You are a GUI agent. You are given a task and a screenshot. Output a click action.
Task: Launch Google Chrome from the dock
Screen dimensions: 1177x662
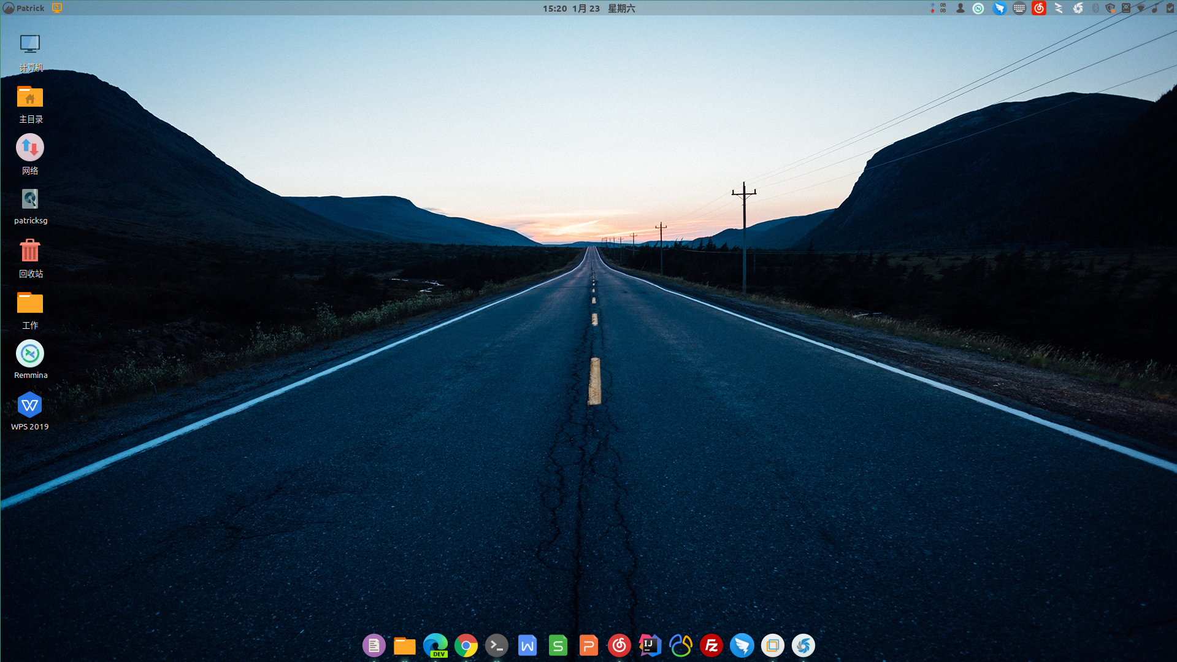coord(466,645)
